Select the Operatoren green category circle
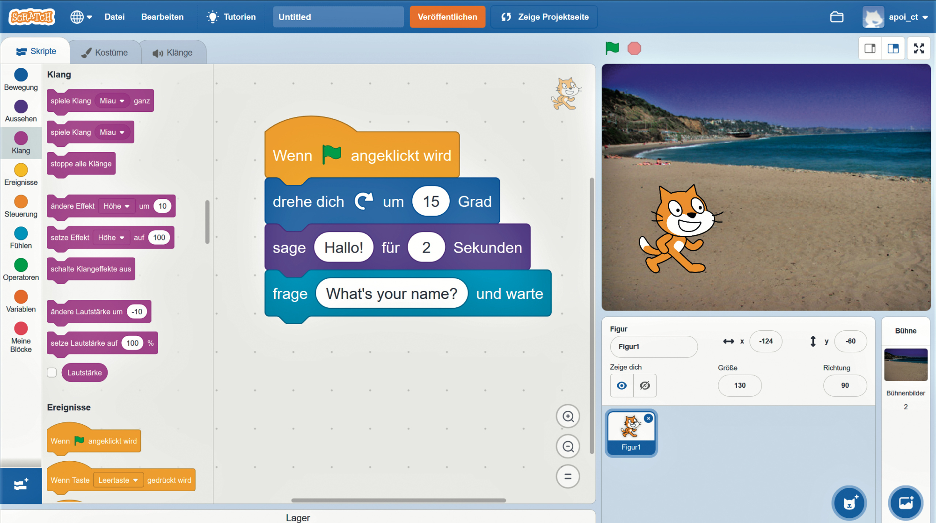This screenshot has height=523, width=936. tap(21, 265)
